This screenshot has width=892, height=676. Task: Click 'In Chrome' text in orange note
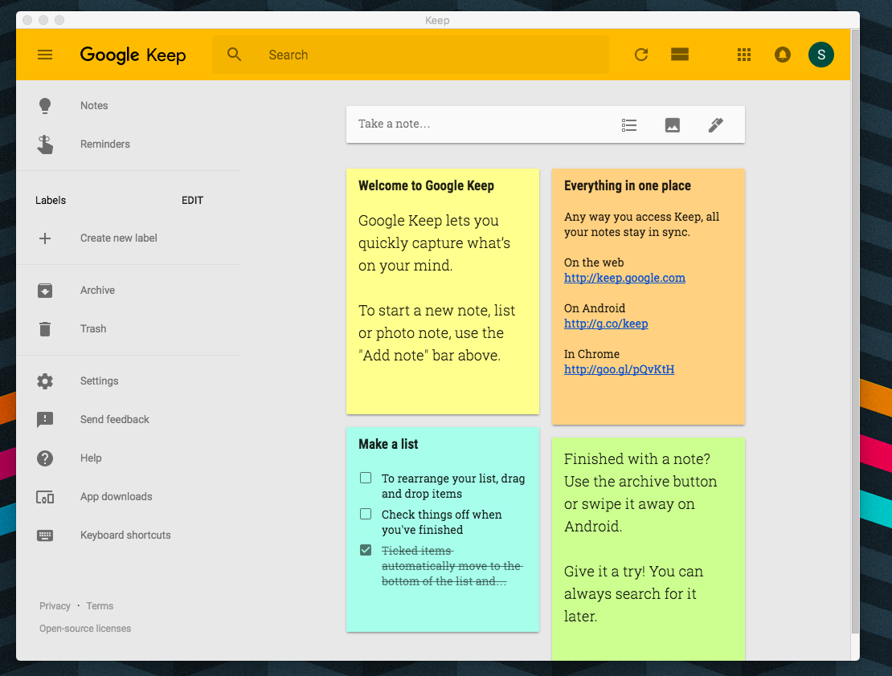point(591,353)
